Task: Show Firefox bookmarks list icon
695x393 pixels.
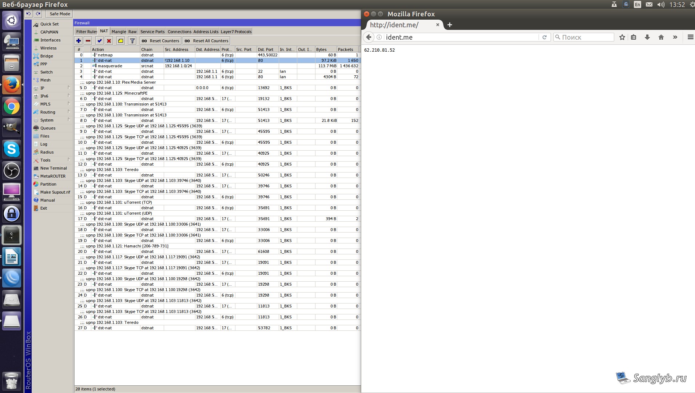Action: pyautogui.click(x=634, y=37)
